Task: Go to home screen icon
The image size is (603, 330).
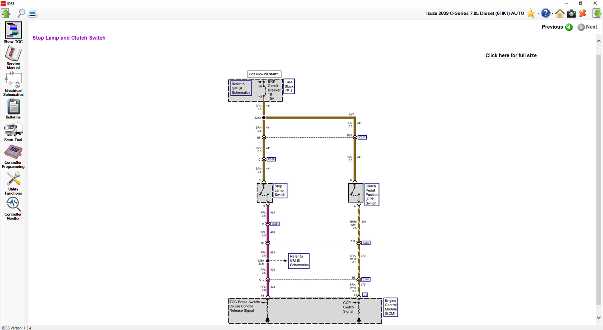Action: click(560, 14)
